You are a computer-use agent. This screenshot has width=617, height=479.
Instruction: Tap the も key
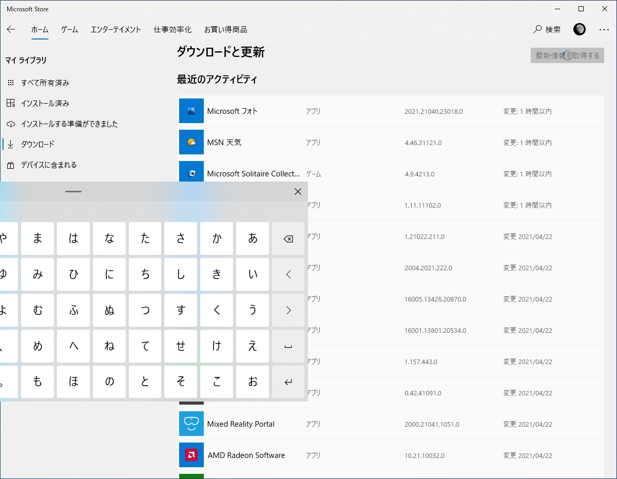tap(37, 382)
